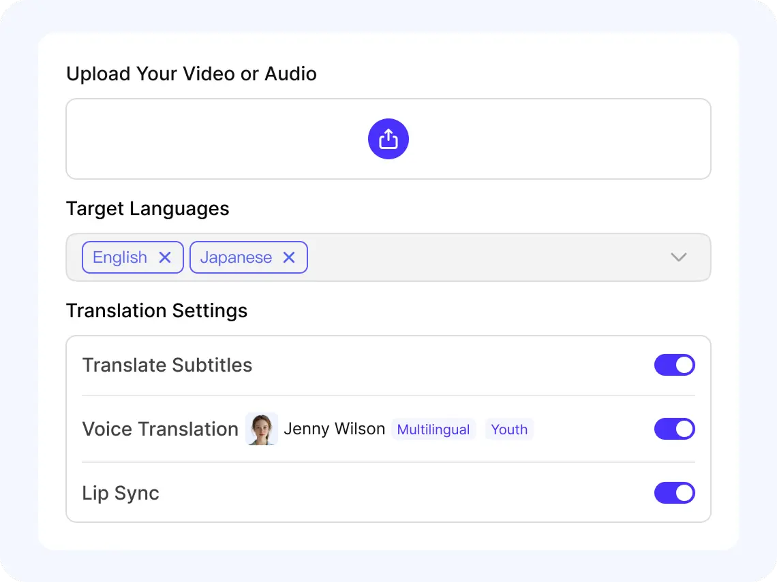
Task: Disable Lip Sync
Action: 674,492
